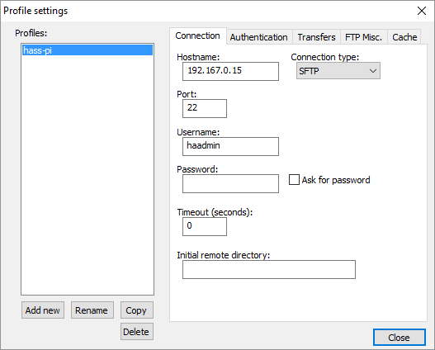Close the Profile settings window with X

click(x=422, y=11)
